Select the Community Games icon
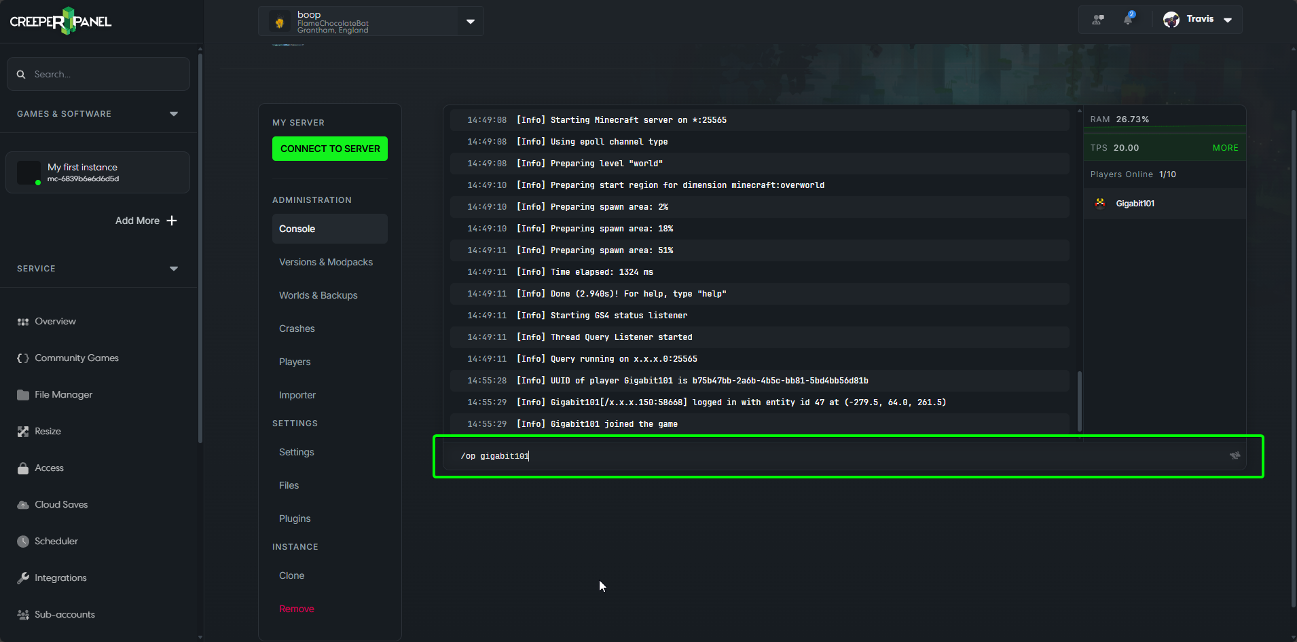This screenshot has height=642, width=1297. tap(22, 358)
